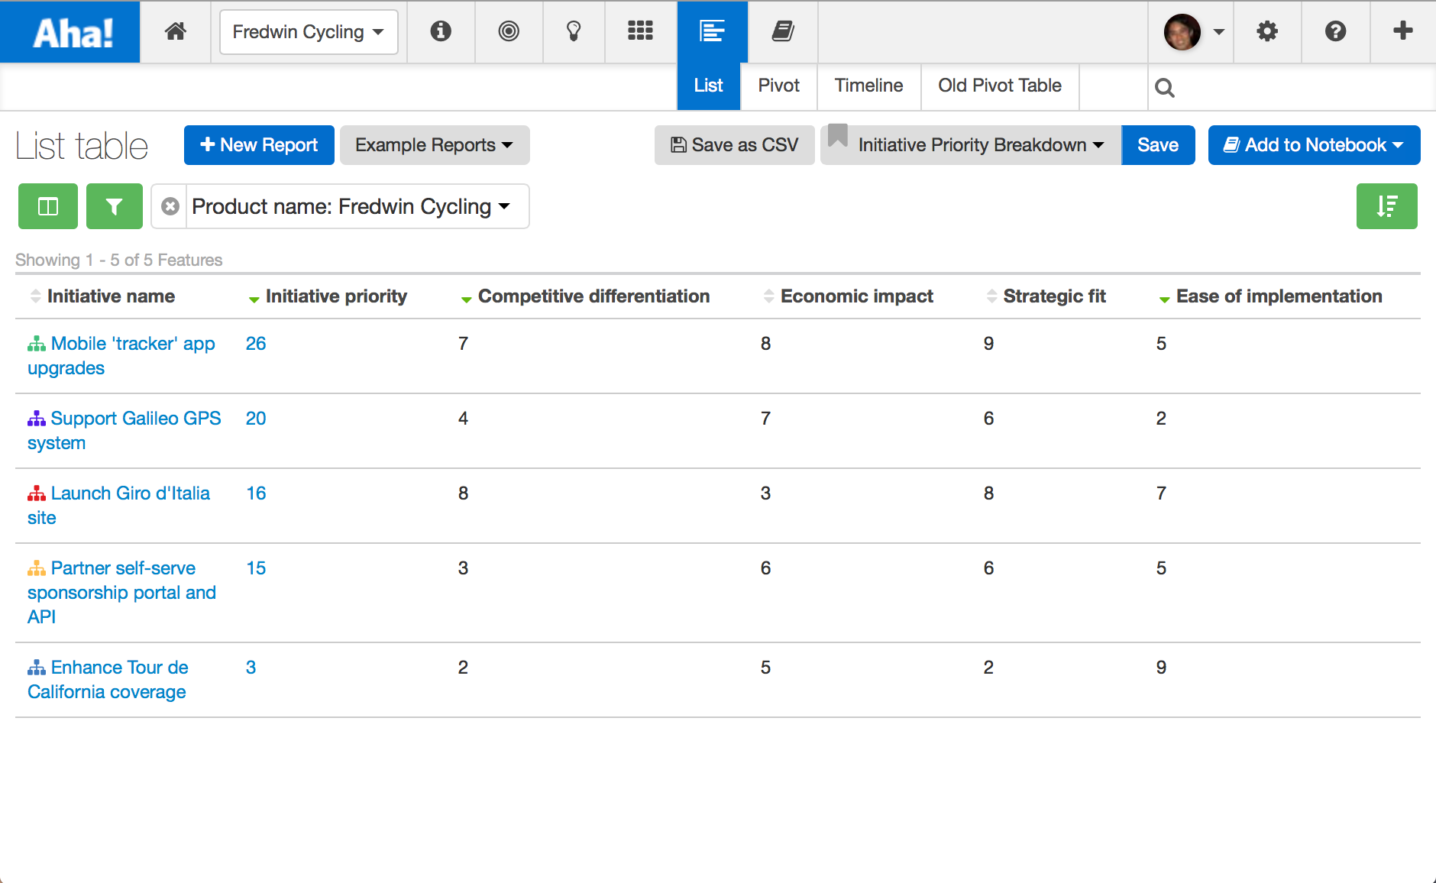Toggle sort on Economic impact column
Image resolution: width=1436 pixels, height=883 pixels.
point(769,296)
